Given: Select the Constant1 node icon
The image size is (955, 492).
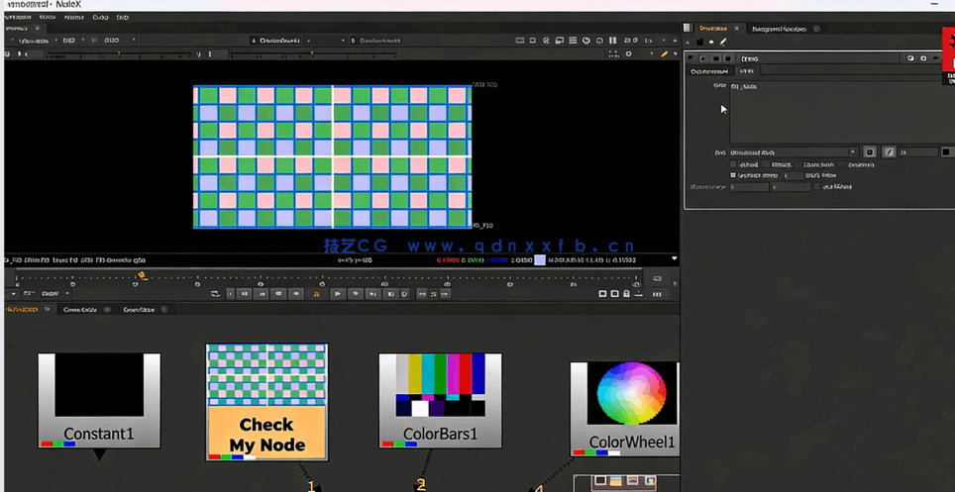Looking at the screenshot, I should 98,385.
